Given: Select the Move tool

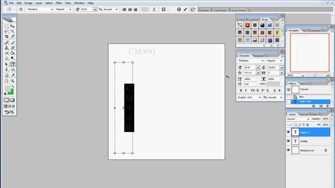Looking at the screenshot, I should 13,26.
